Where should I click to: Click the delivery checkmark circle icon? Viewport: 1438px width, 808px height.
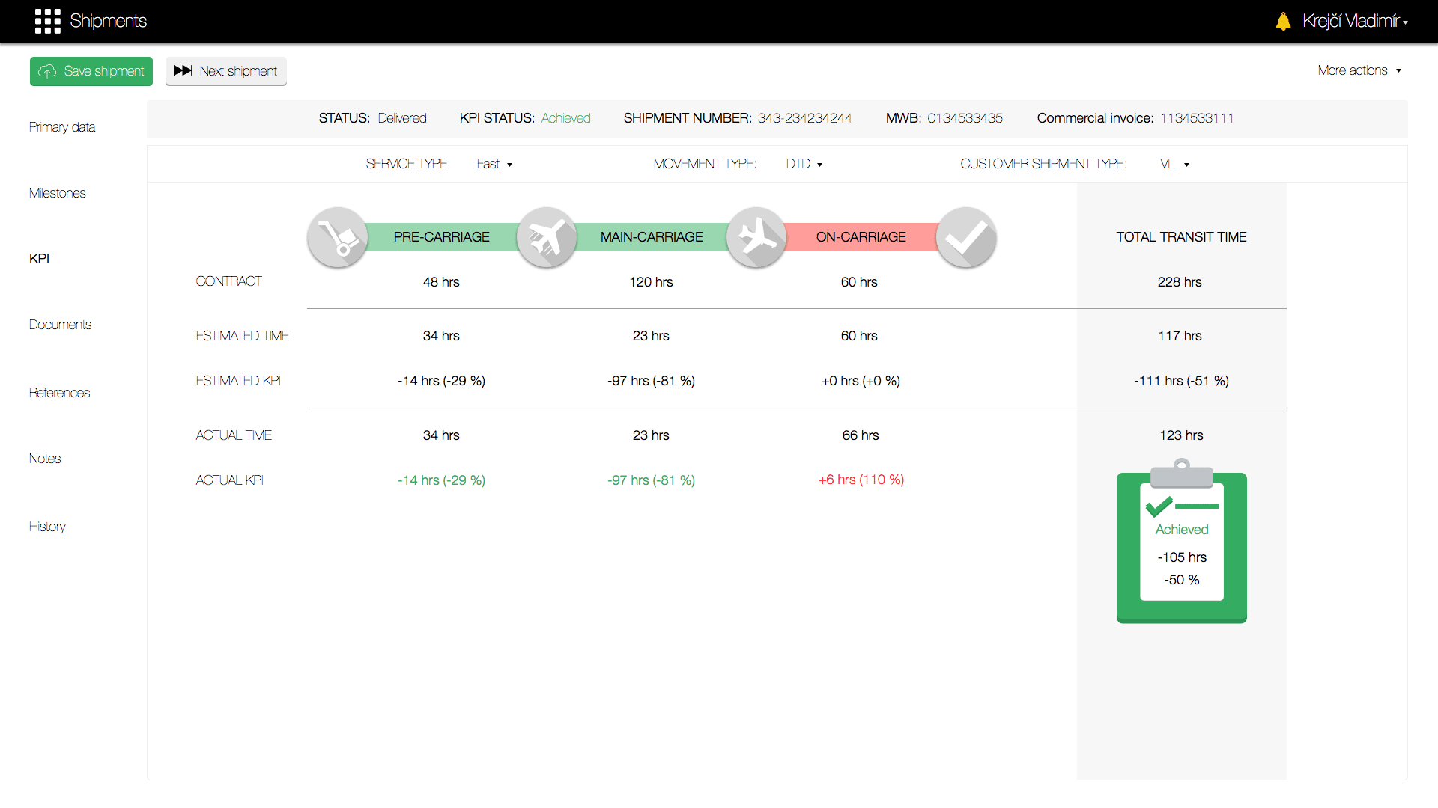(966, 237)
